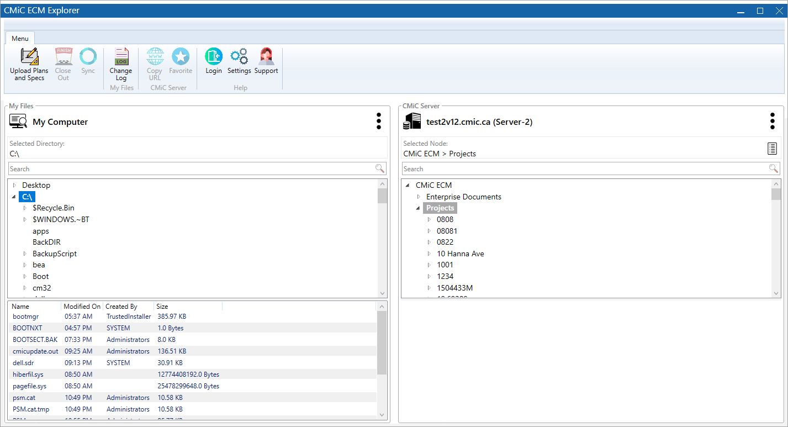Expand project 0808 node
The width and height of the screenshot is (788, 427).
(x=430, y=219)
